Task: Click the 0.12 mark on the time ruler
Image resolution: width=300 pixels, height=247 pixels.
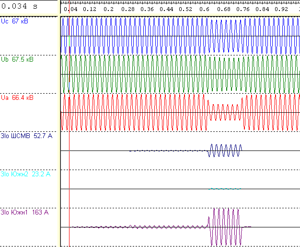Action: pyautogui.click(x=90, y=9)
